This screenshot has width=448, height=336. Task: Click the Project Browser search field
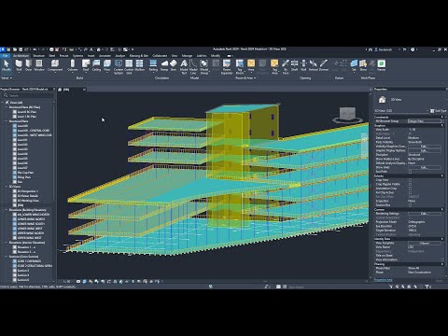[x=27, y=95]
